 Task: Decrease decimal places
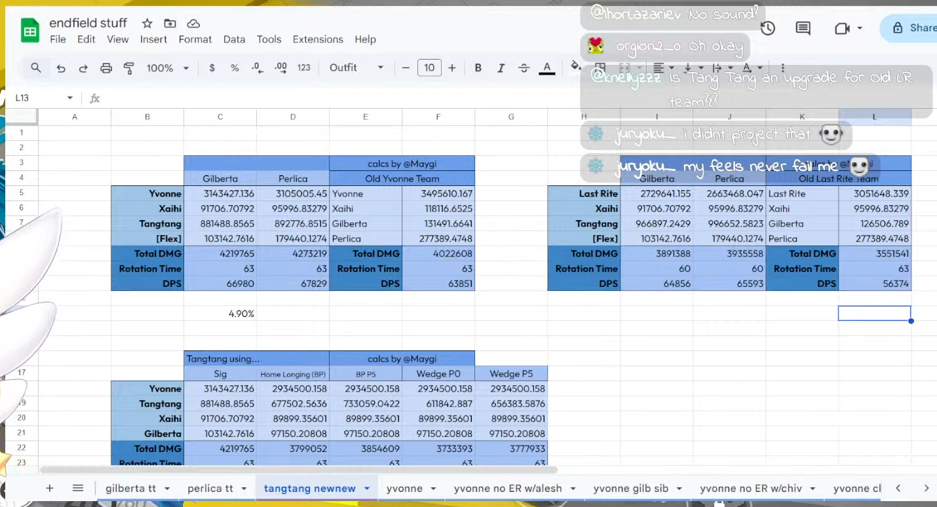pyautogui.click(x=258, y=68)
